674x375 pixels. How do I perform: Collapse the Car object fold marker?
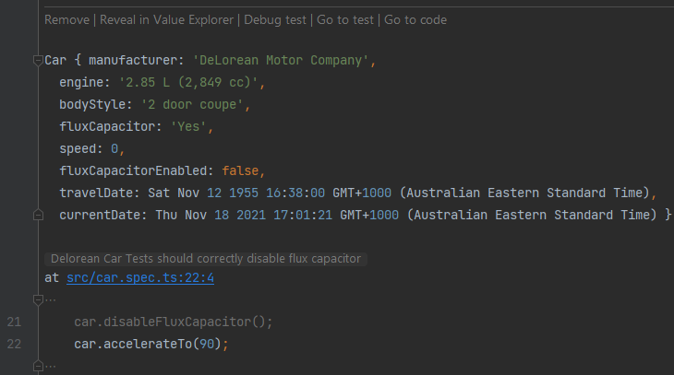(38, 60)
